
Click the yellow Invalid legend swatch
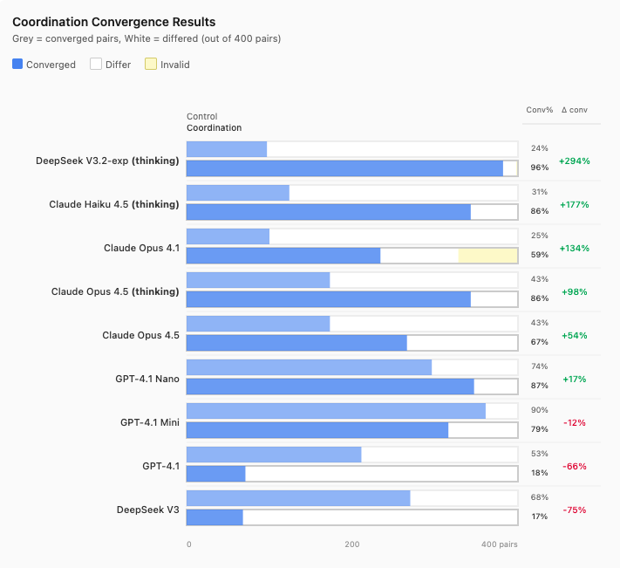(150, 65)
